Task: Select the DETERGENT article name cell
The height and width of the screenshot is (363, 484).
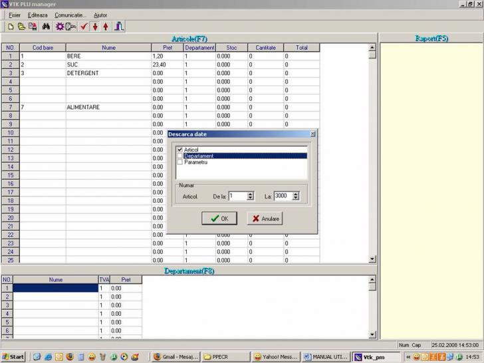Action: [x=108, y=73]
